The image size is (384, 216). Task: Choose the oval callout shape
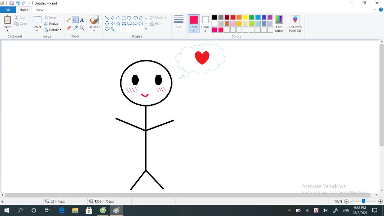pos(135,24)
